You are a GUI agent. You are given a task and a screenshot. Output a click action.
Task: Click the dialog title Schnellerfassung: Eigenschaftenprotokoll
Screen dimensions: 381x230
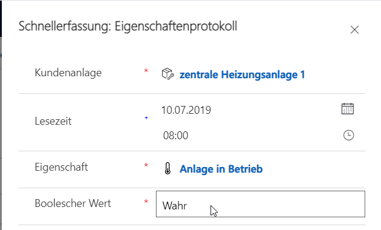[128, 26]
